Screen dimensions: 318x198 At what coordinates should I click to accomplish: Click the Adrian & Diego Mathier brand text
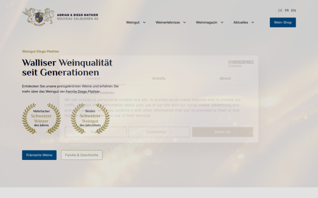[x=77, y=17]
